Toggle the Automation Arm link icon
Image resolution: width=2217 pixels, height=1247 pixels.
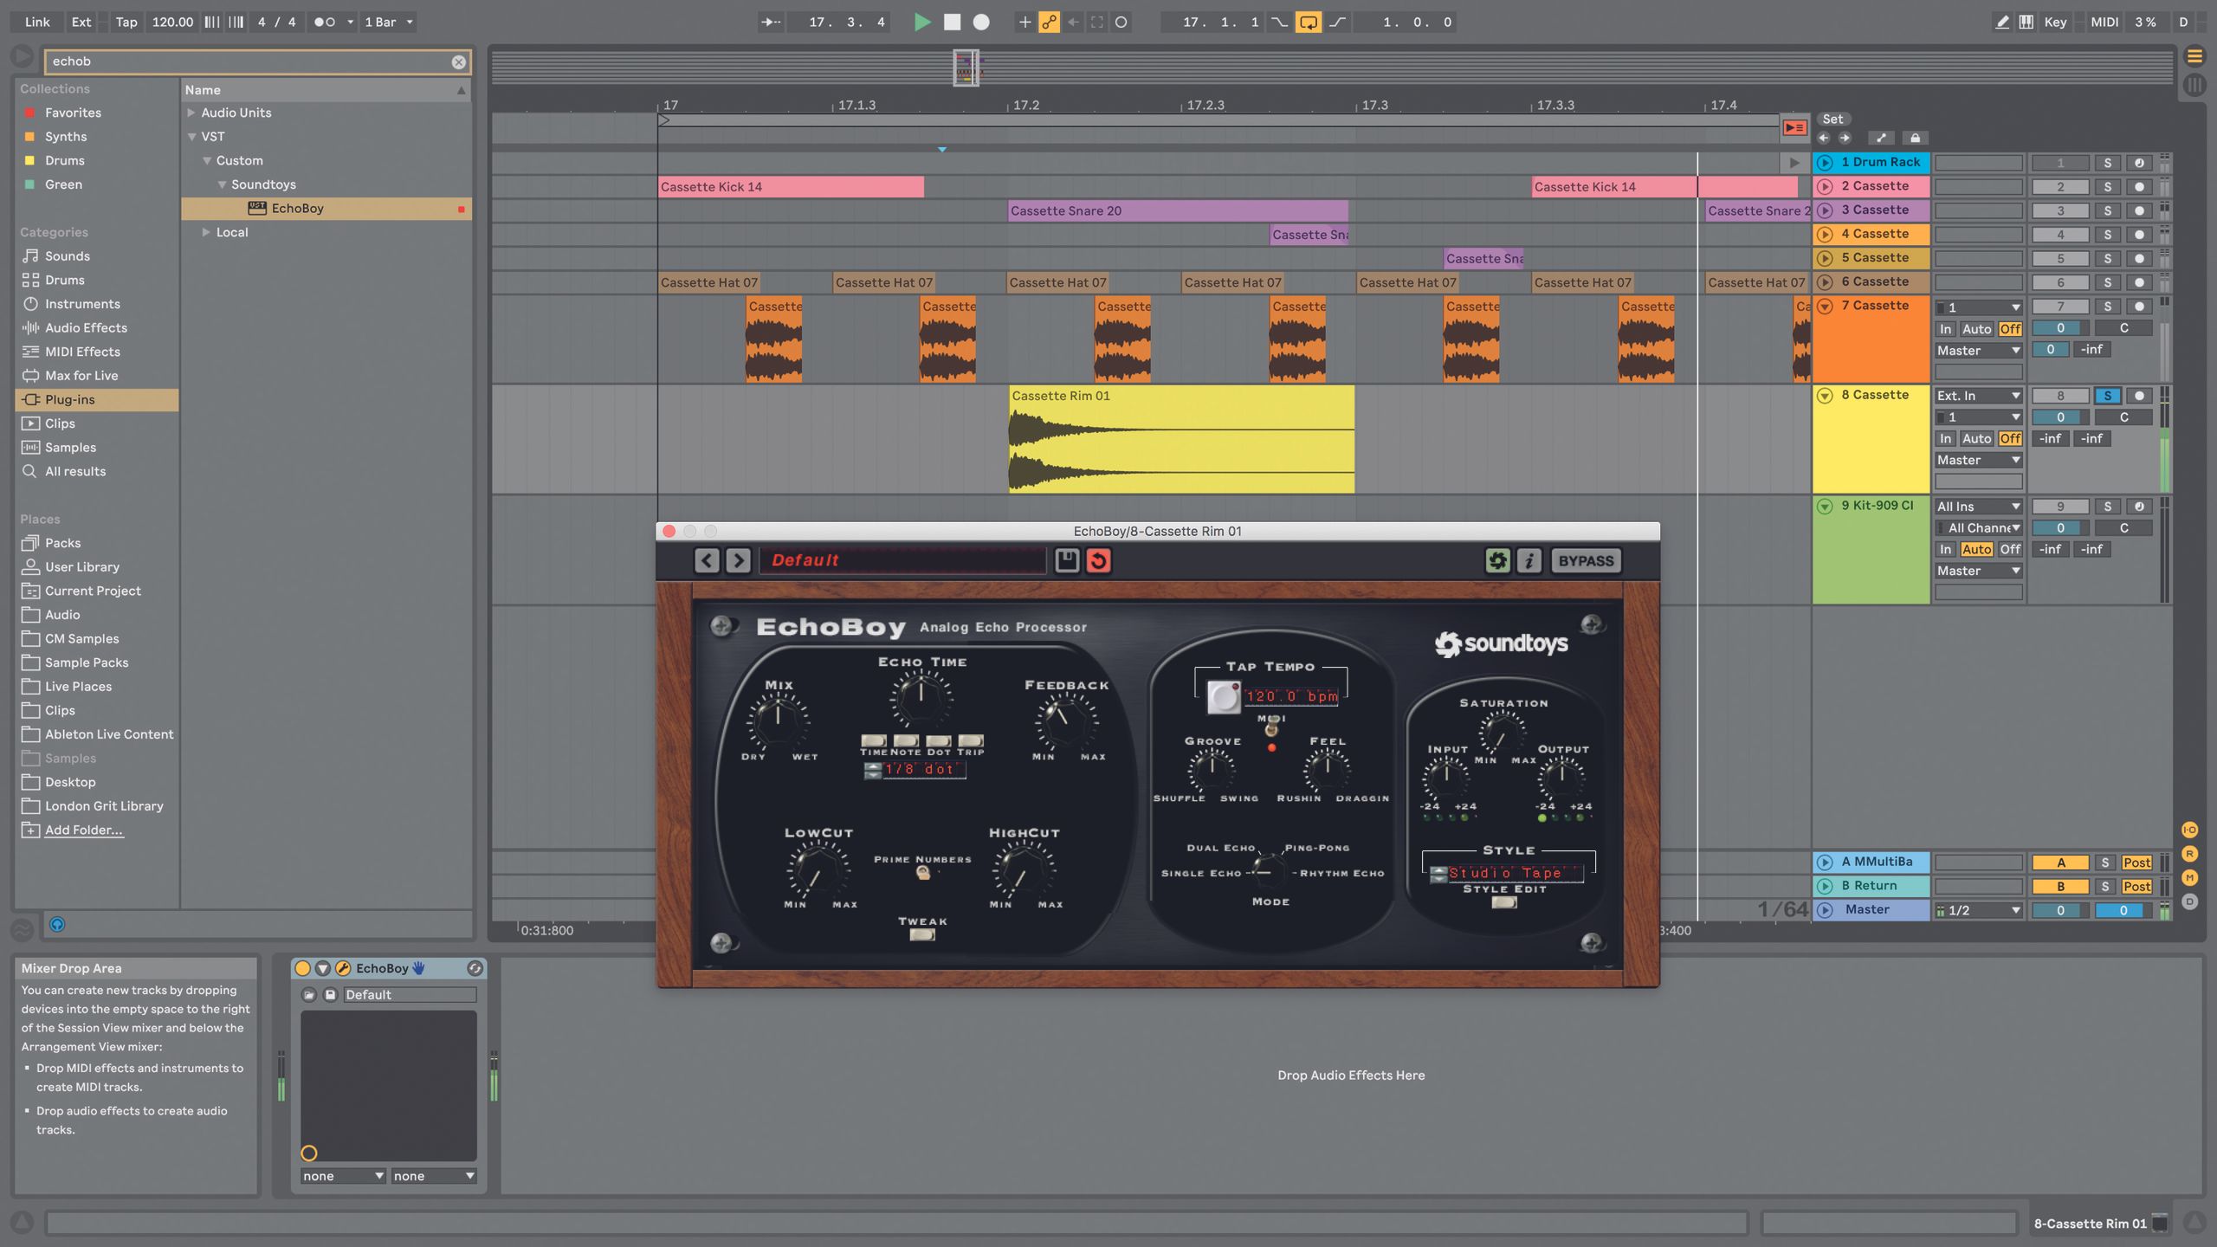tap(1049, 22)
